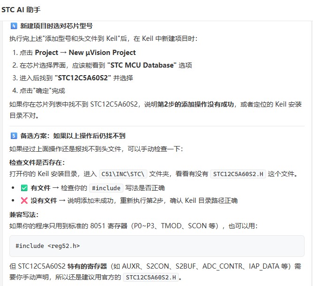Click step 4 text 点击"确定"完成
Image resolution: width=313 pixels, height=286 pixels.
[42, 91]
